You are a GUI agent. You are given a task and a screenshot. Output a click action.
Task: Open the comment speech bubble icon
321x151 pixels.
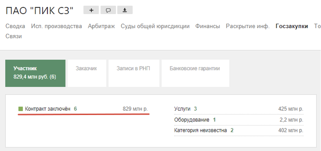point(108,10)
